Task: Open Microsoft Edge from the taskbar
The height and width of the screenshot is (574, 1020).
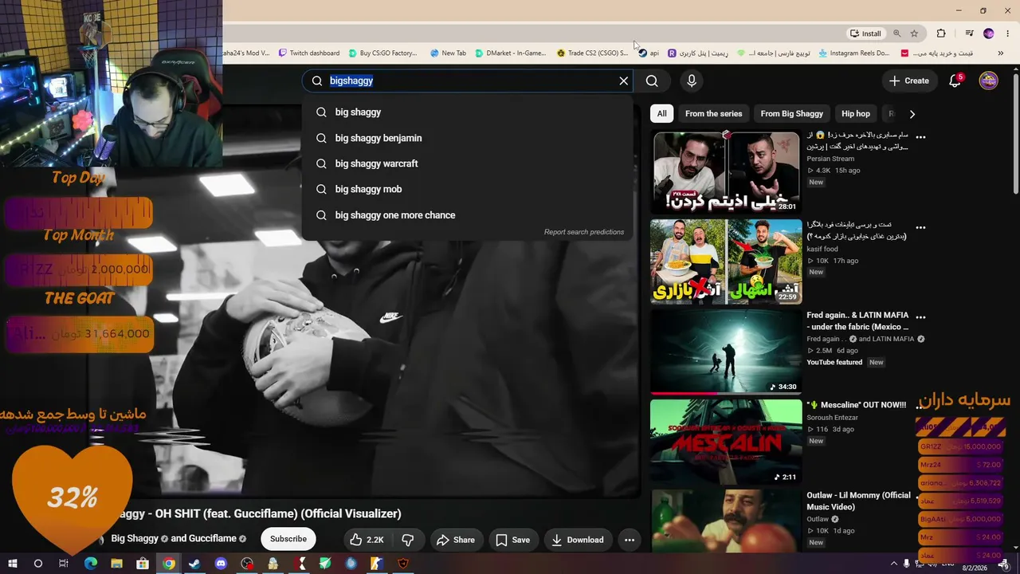Action: coord(90,564)
